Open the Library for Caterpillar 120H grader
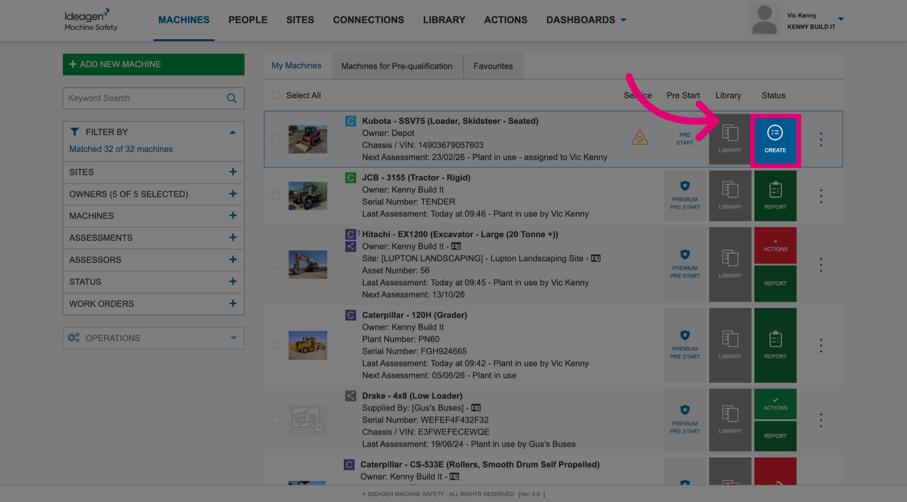Viewport: 907px width, 502px height. 730,345
